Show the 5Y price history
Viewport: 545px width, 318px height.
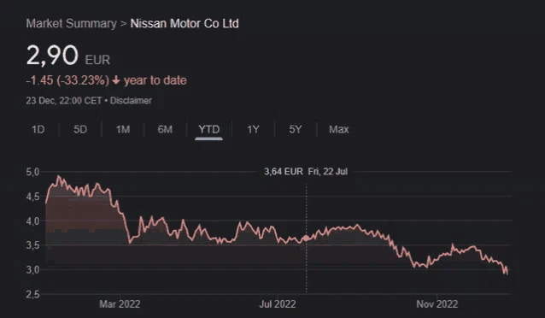tap(296, 129)
